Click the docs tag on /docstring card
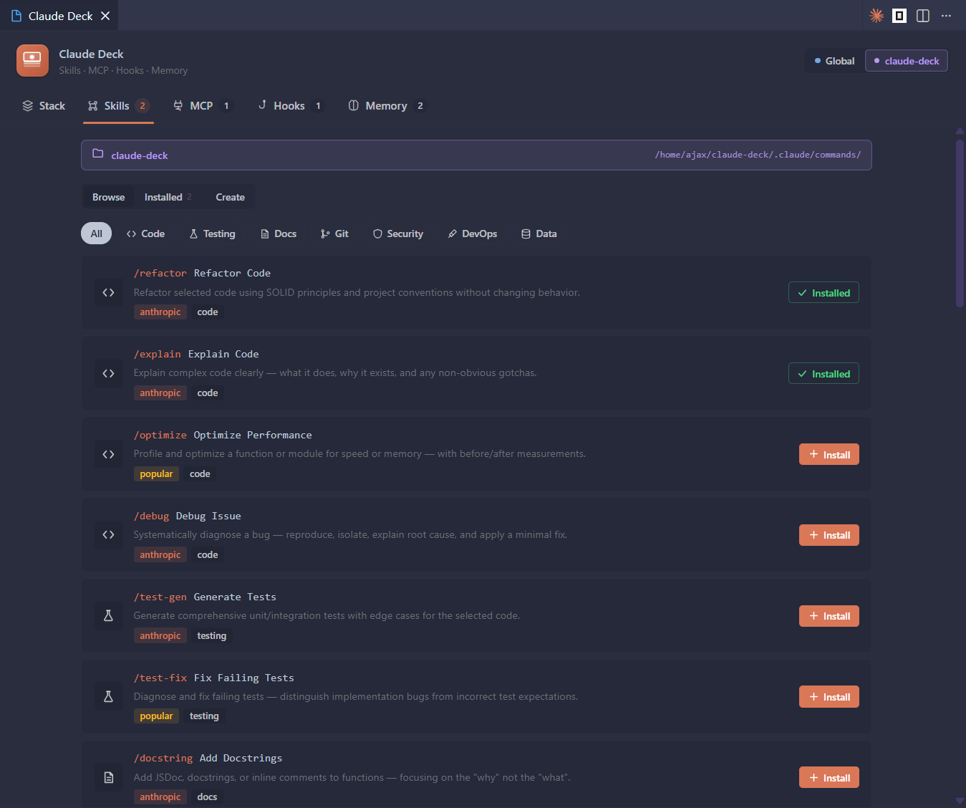The image size is (966, 808). [x=207, y=797]
